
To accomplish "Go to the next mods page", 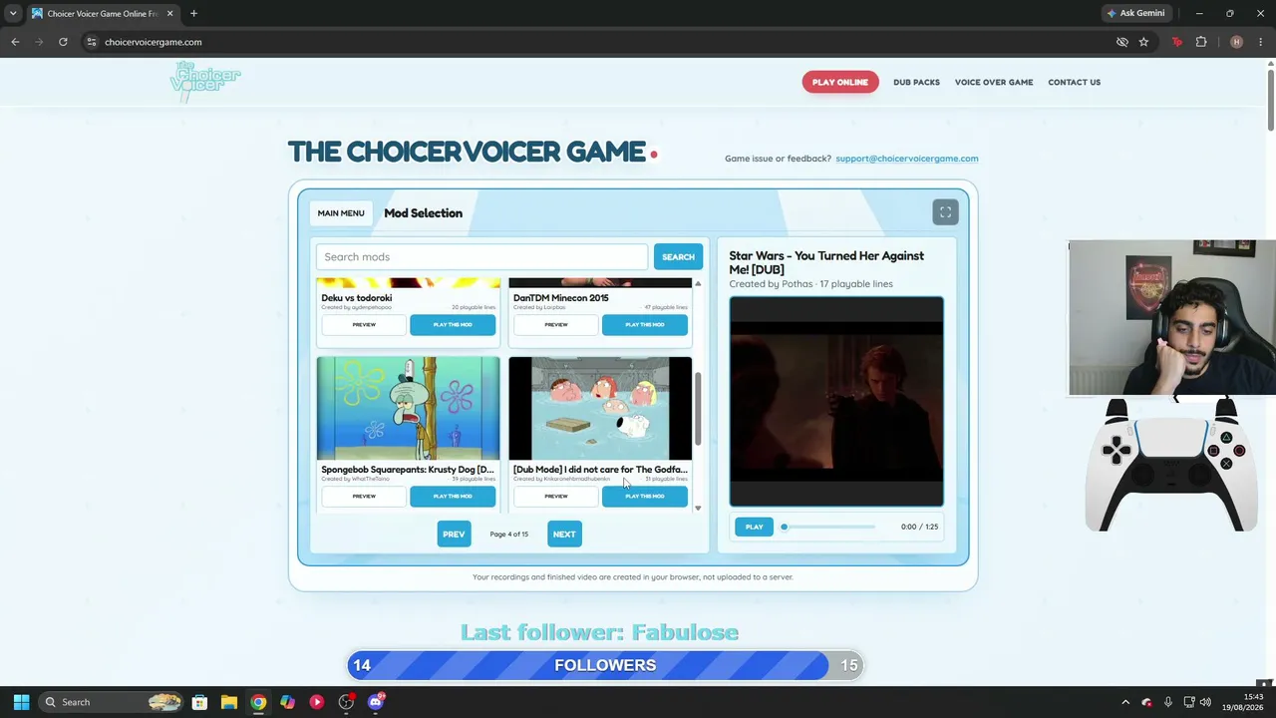I will pos(564,534).
